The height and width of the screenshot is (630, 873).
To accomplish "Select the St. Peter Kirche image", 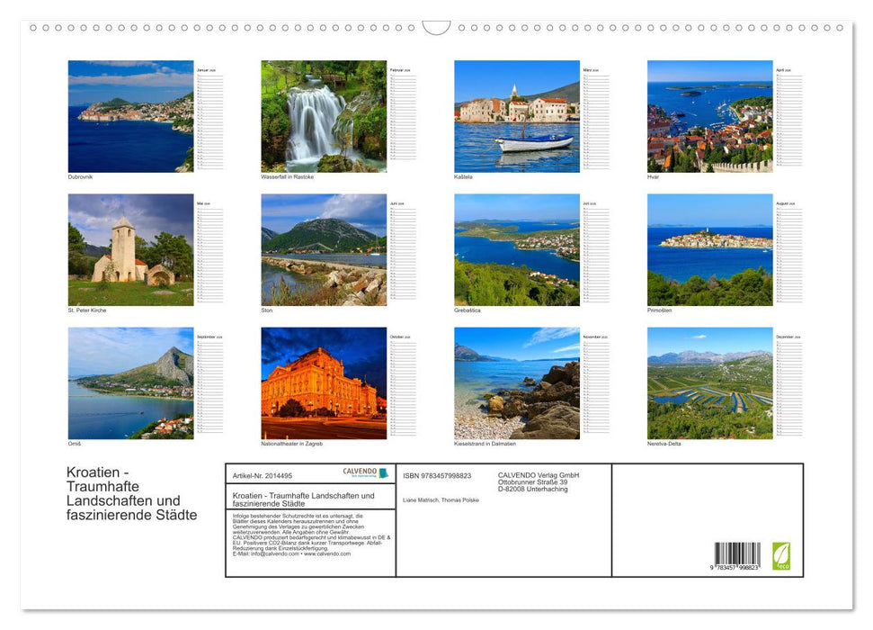I will (x=130, y=250).
